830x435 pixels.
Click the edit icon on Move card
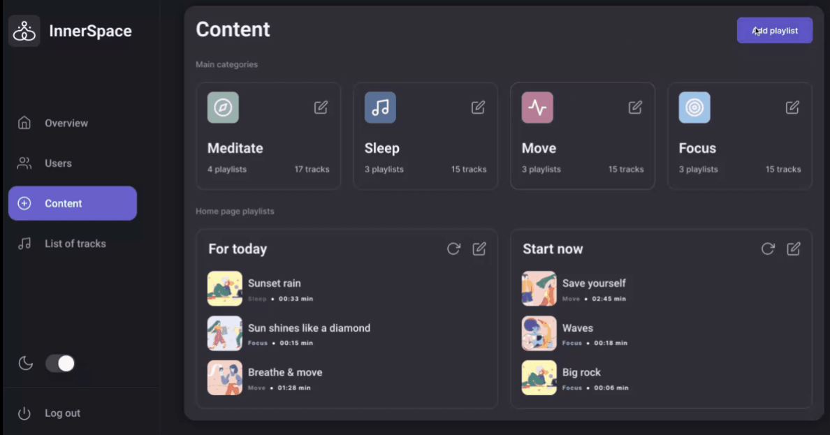(635, 108)
